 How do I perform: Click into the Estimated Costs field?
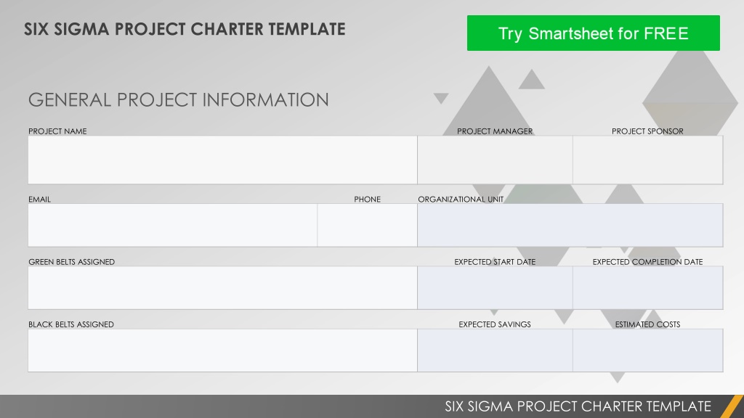click(x=647, y=351)
